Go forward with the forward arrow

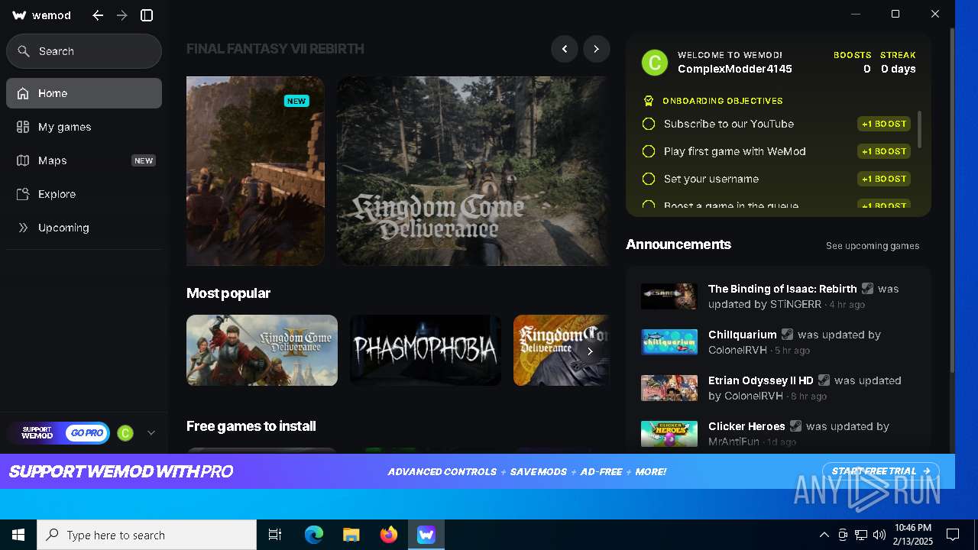[122, 15]
